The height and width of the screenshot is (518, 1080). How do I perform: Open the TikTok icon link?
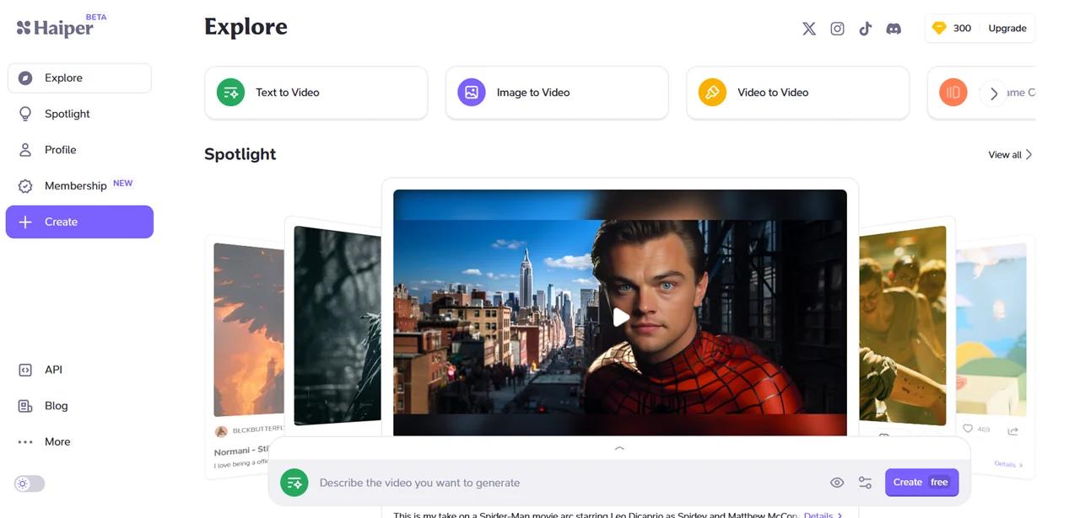(865, 29)
